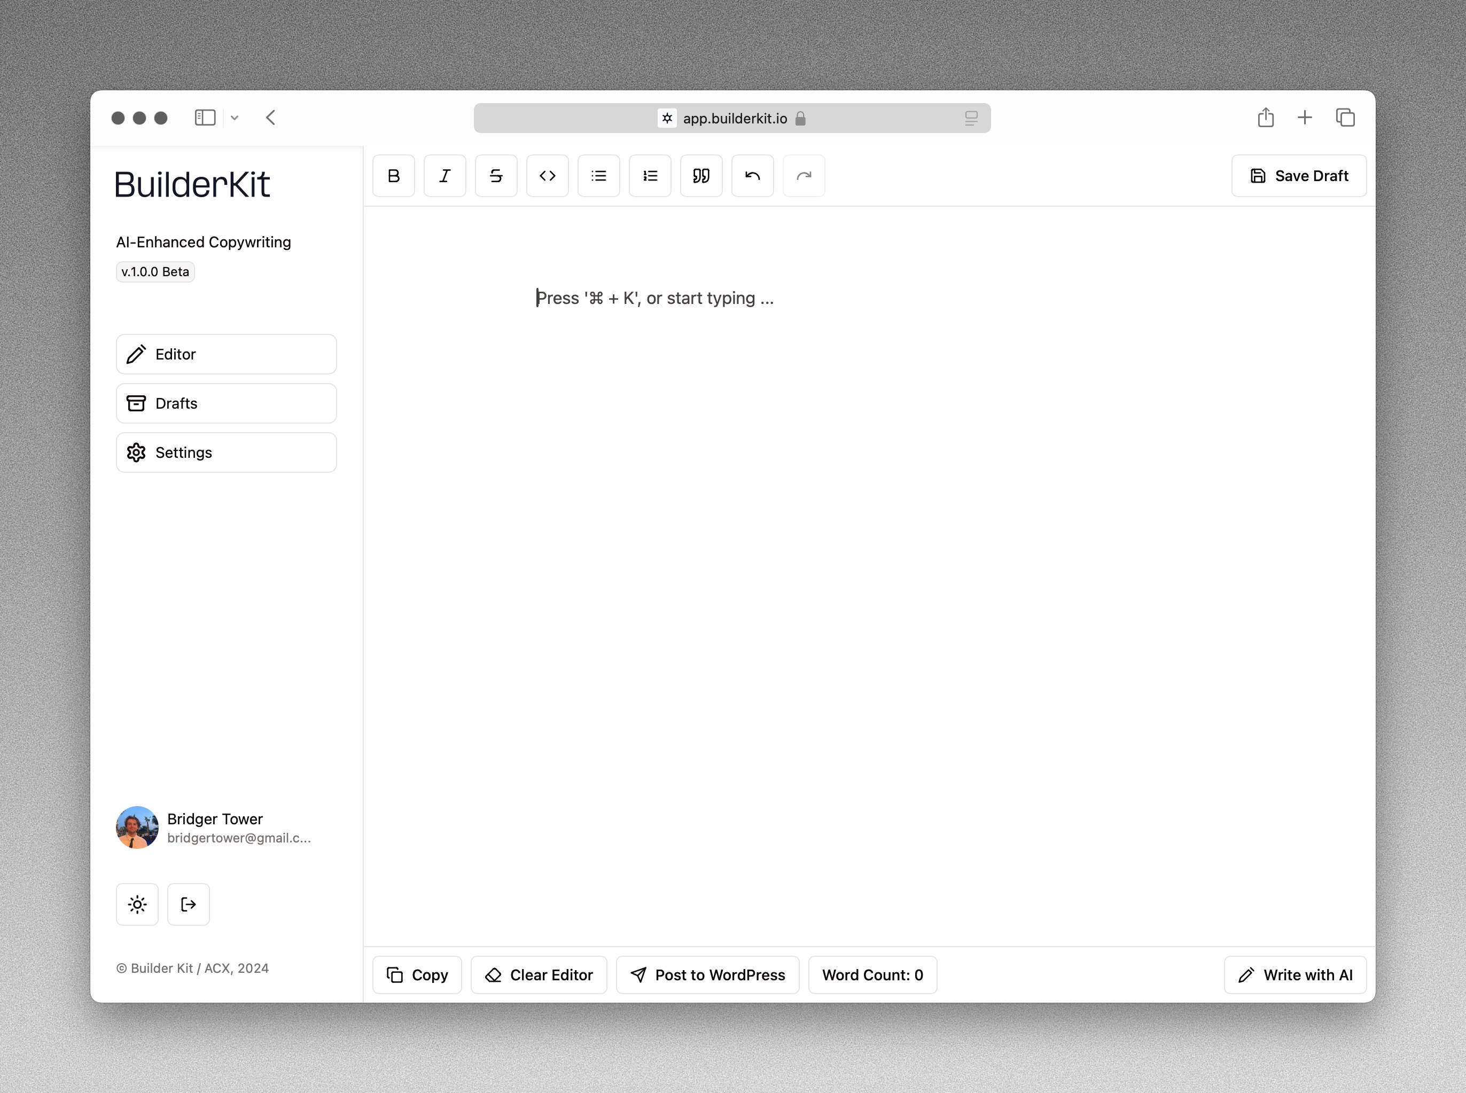1466x1093 pixels.
Task: Insert a blockquote
Action: [x=701, y=176]
